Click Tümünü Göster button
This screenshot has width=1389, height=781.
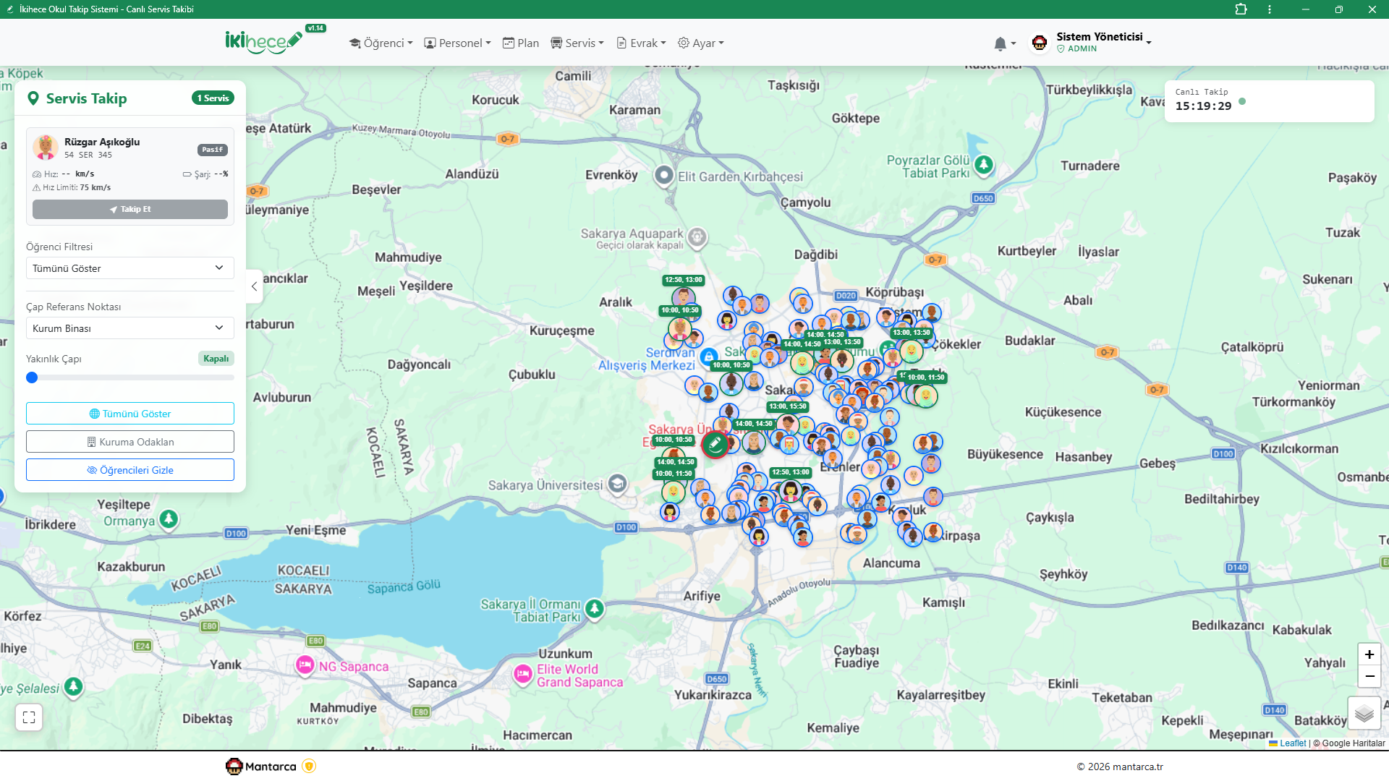coord(130,414)
